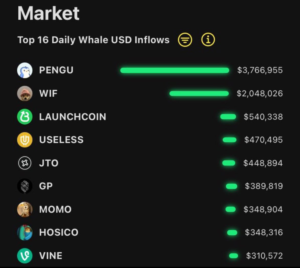The height and width of the screenshot is (268, 300).
Task: Select the HOSICO row amount $348,316
Action: point(264,232)
